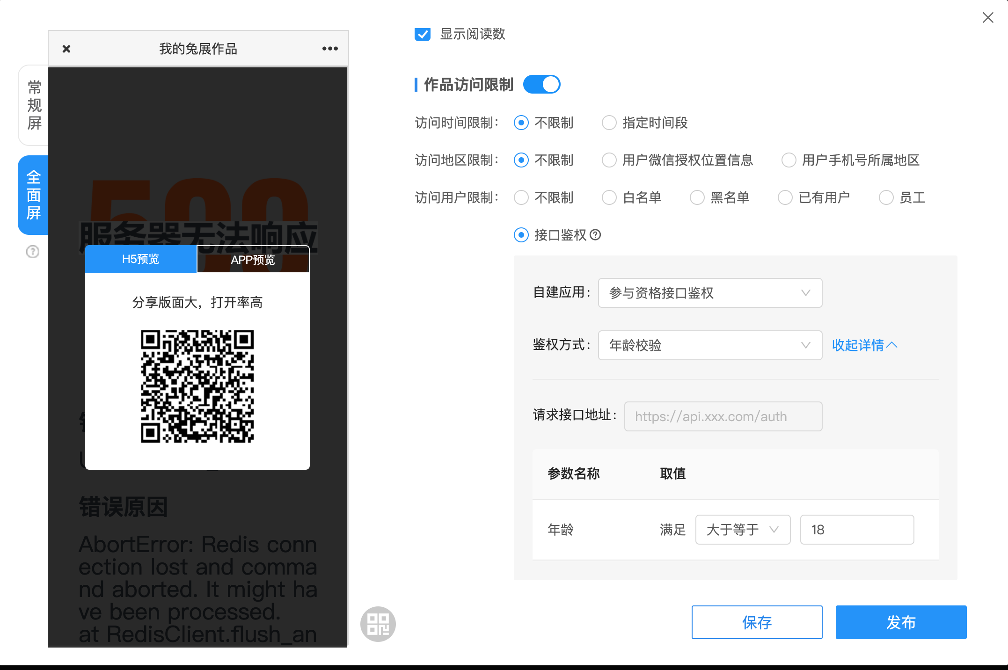1008x670 pixels.
Task: Select the 已有用户 radio option
Action: tap(785, 198)
